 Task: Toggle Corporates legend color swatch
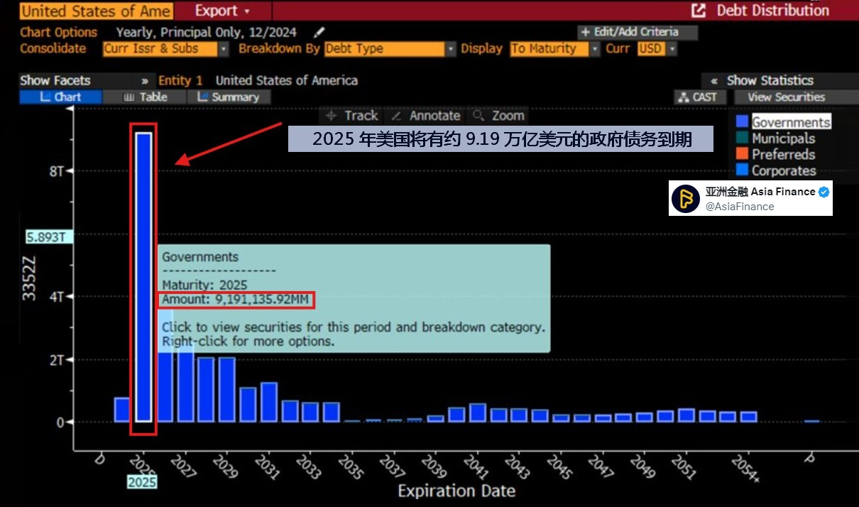pyautogui.click(x=743, y=170)
